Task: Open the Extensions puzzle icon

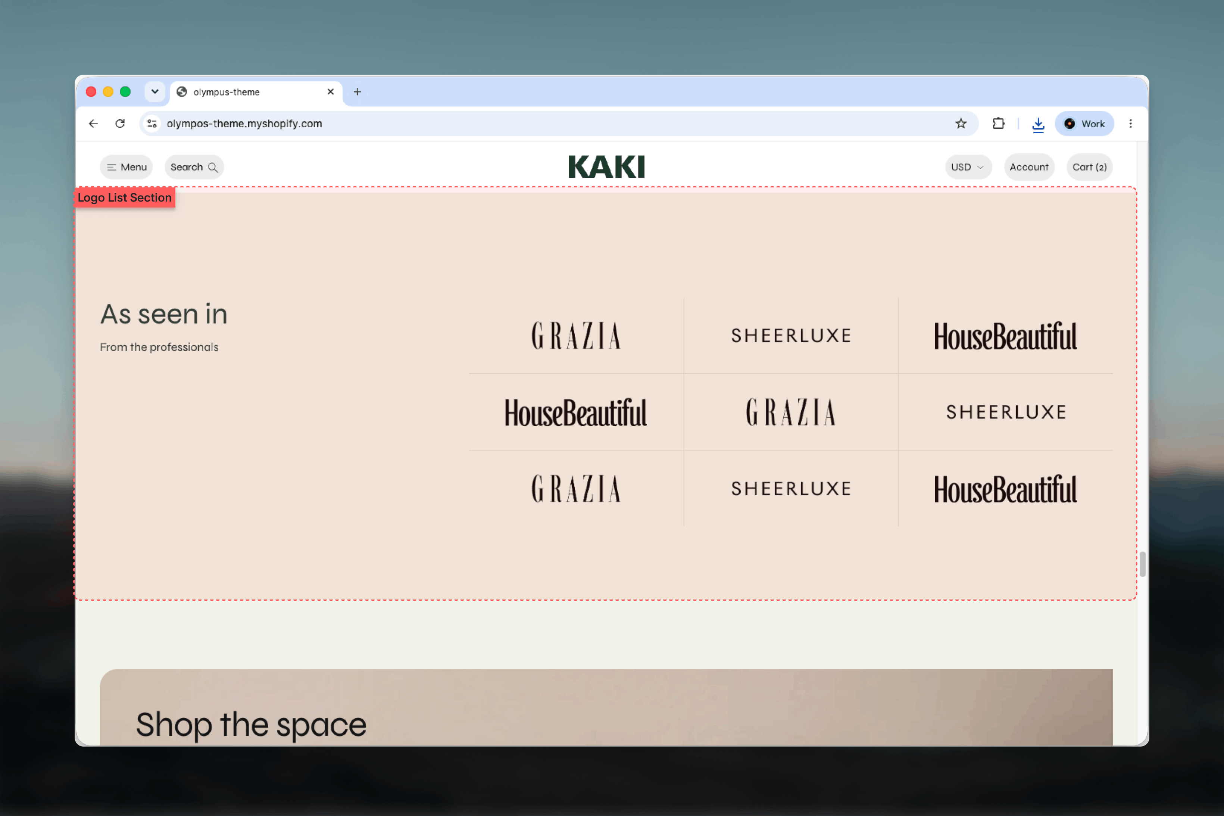Action: click(x=998, y=123)
